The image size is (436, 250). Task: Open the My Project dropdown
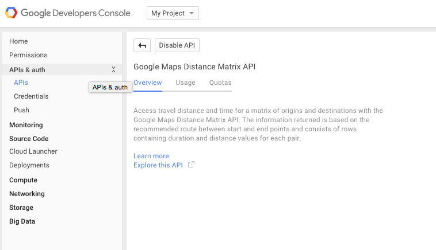[173, 13]
